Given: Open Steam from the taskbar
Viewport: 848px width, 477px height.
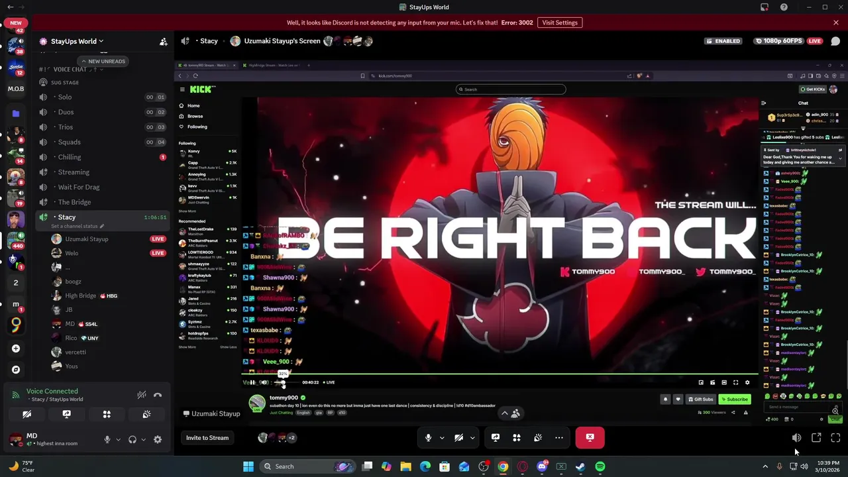Looking at the screenshot, I should coord(580,466).
